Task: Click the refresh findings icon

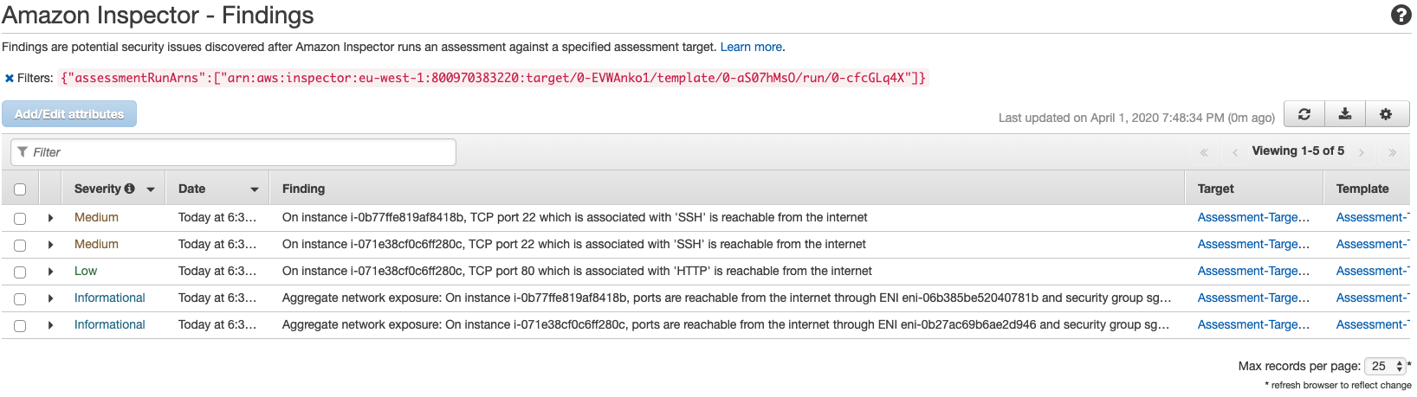Action: click(1304, 114)
